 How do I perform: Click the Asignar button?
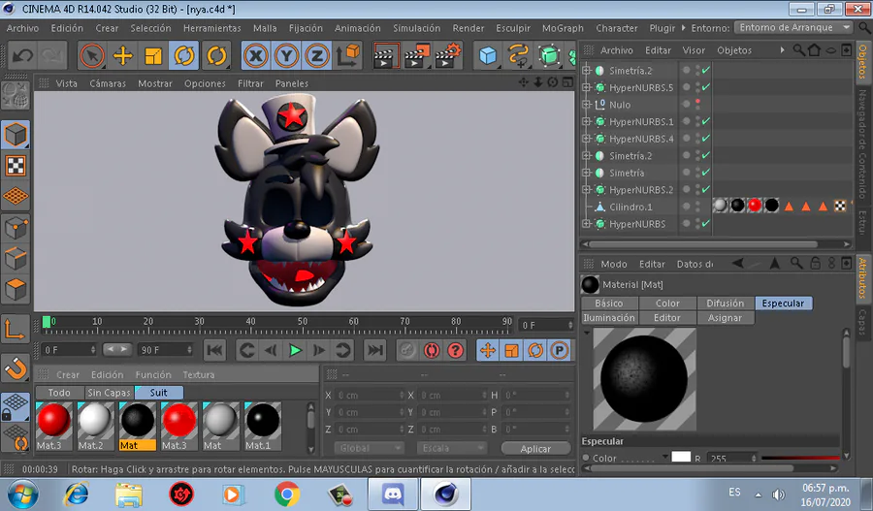(x=725, y=318)
